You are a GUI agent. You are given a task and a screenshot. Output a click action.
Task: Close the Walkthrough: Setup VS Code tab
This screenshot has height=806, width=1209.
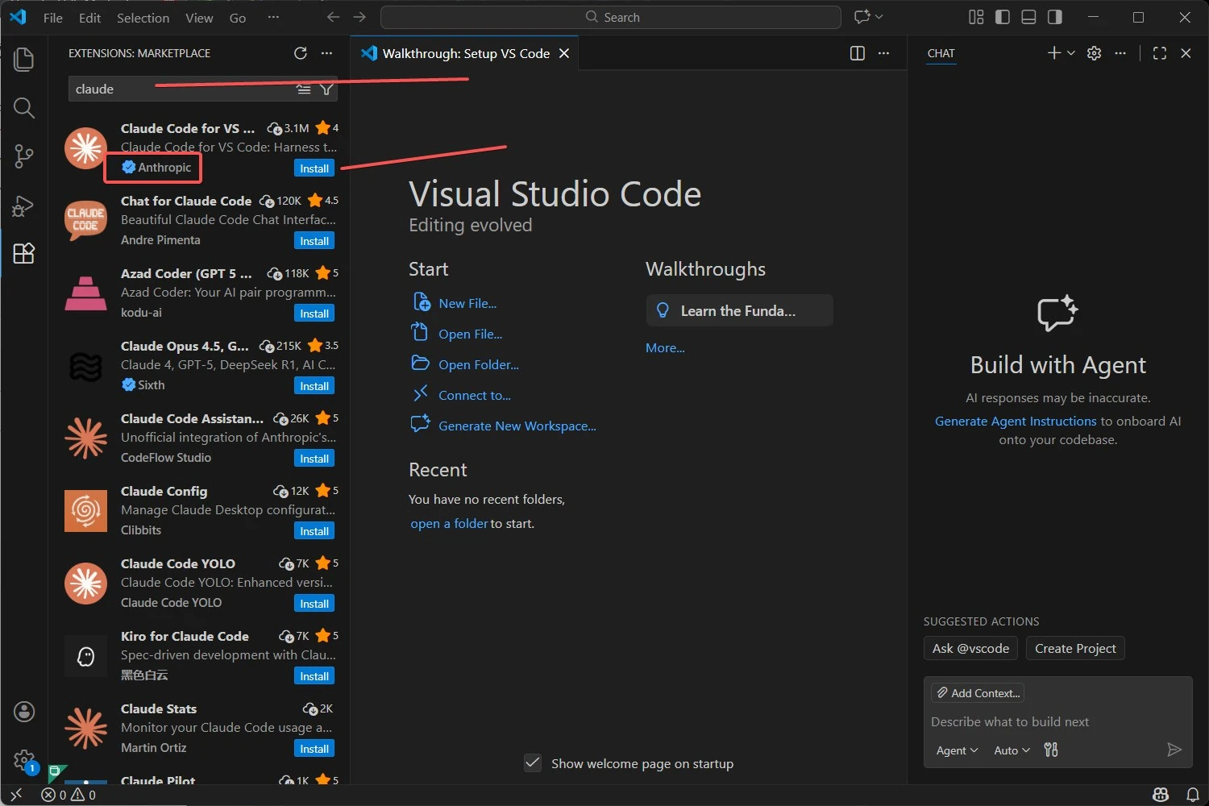coord(564,53)
